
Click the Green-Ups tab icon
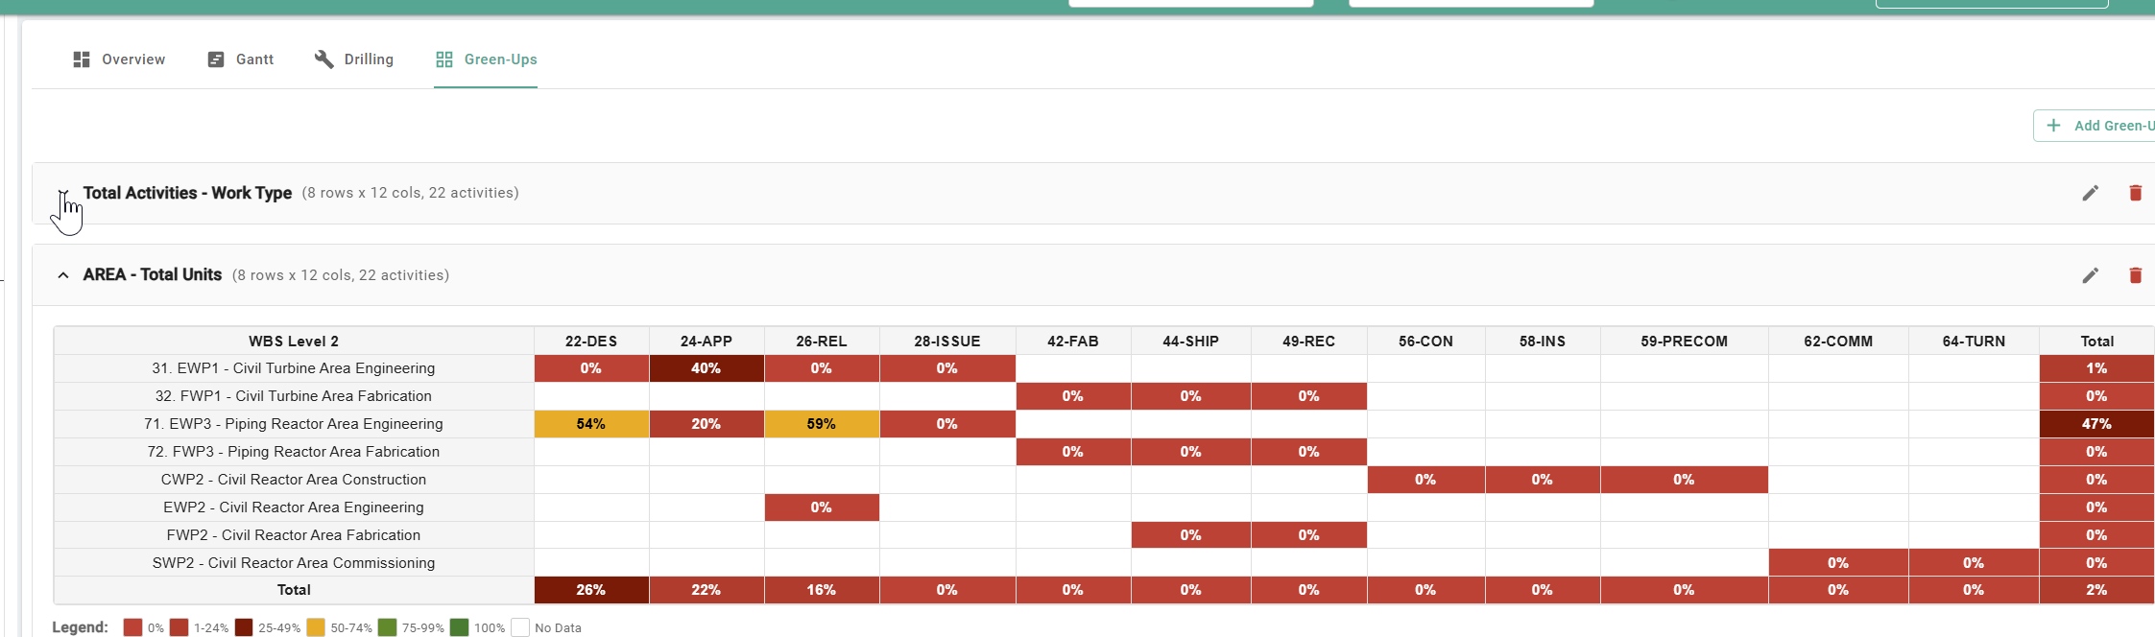[x=443, y=59]
